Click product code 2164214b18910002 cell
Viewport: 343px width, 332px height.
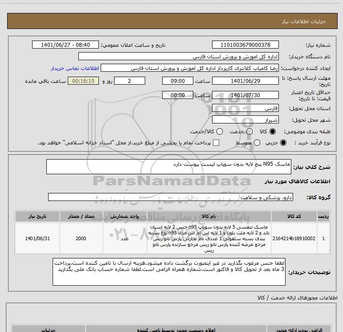pos(294,238)
